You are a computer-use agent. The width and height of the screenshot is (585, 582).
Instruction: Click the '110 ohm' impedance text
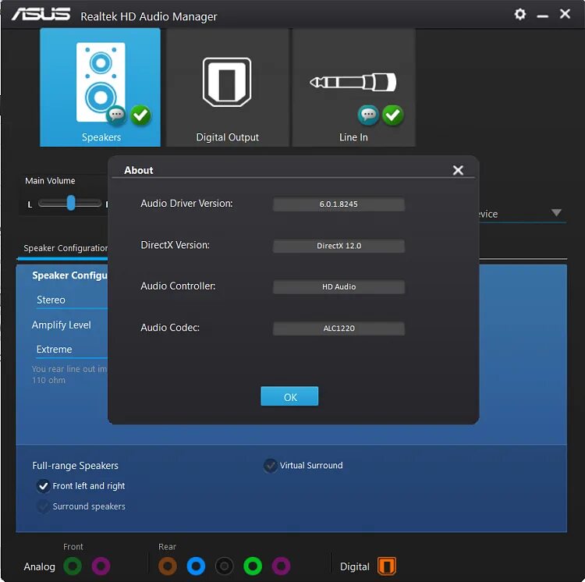48,380
